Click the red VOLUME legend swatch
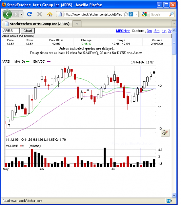This screenshot has height=205, width=181. 22,146
